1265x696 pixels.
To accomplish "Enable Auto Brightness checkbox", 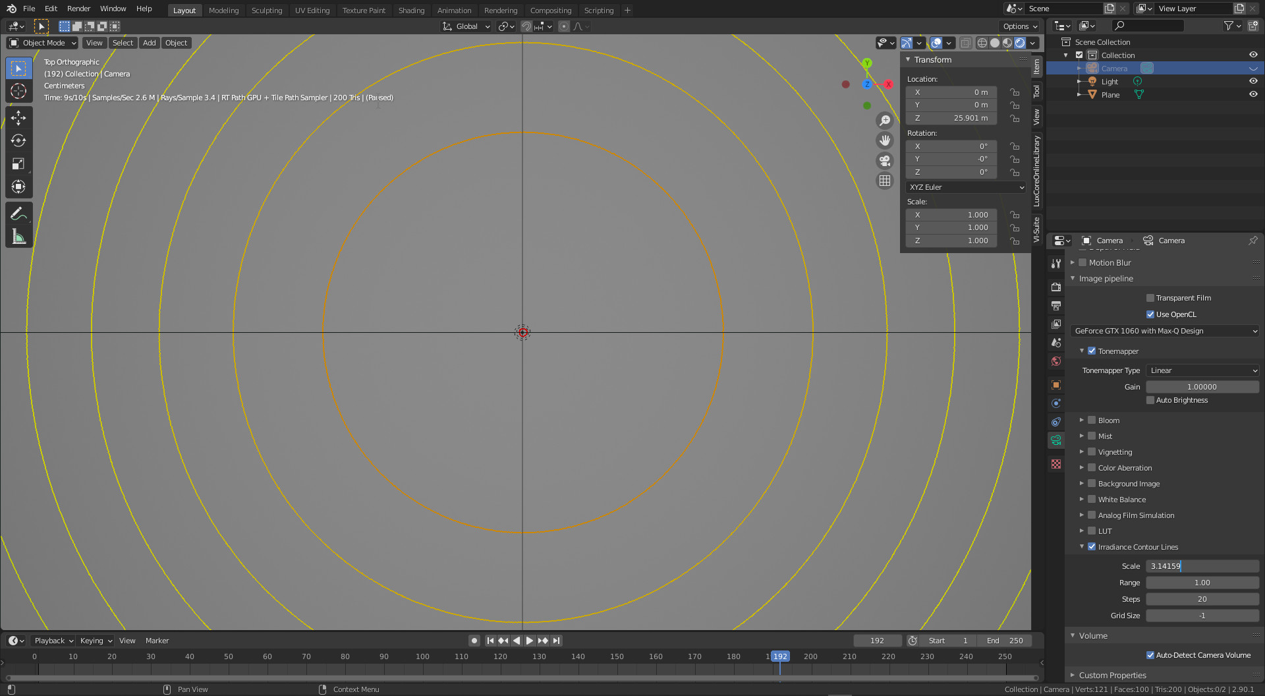I will click(1150, 400).
